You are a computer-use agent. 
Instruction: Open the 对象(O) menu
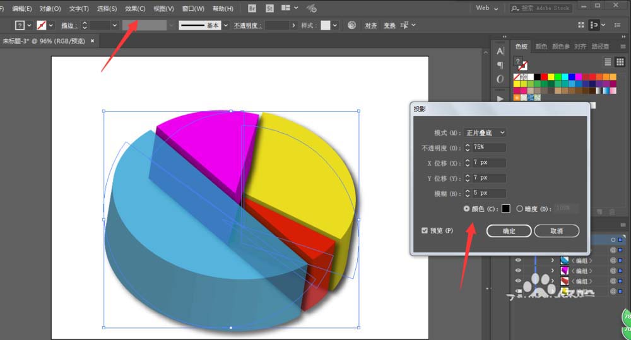(x=50, y=8)
